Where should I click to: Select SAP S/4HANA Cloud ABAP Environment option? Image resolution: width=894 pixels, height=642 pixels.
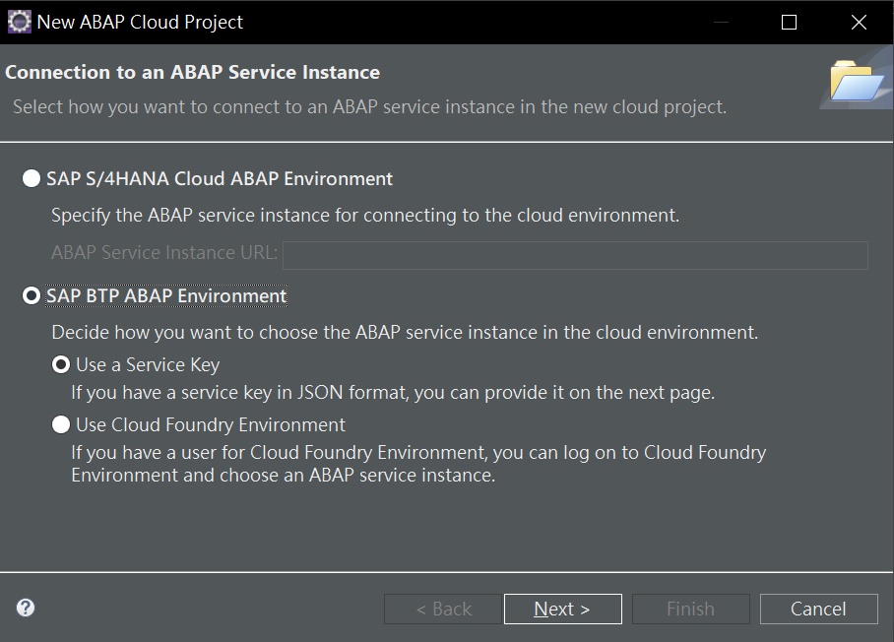32,179
